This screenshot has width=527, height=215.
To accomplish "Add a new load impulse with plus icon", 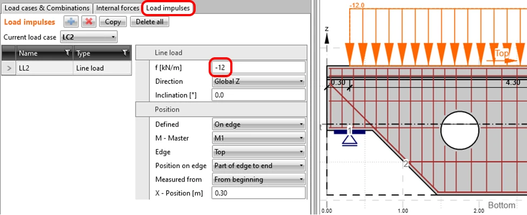I will coord(71,22).
